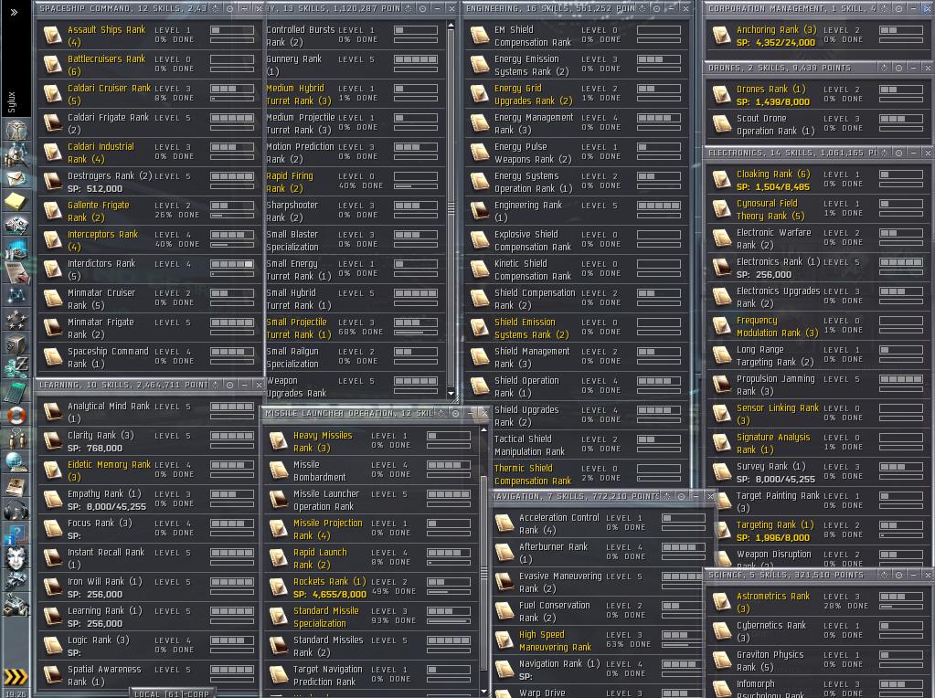This screenshot has width=935, height=698.
Task: Toggle pin on Science window header
Action: pyautogui.click(x=898, y=575)
